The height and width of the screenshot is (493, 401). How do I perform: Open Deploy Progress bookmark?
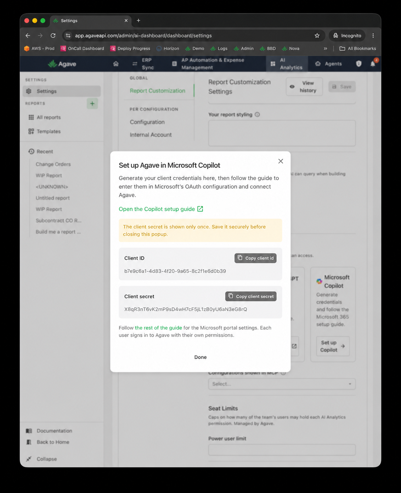[x=130, y=49]
